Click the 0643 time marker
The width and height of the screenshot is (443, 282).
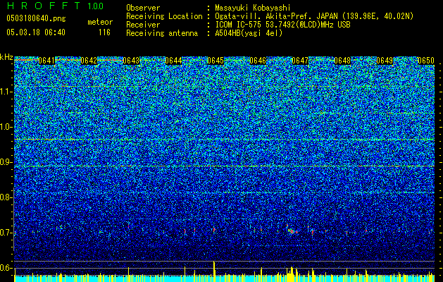click(x=131, y=61)
